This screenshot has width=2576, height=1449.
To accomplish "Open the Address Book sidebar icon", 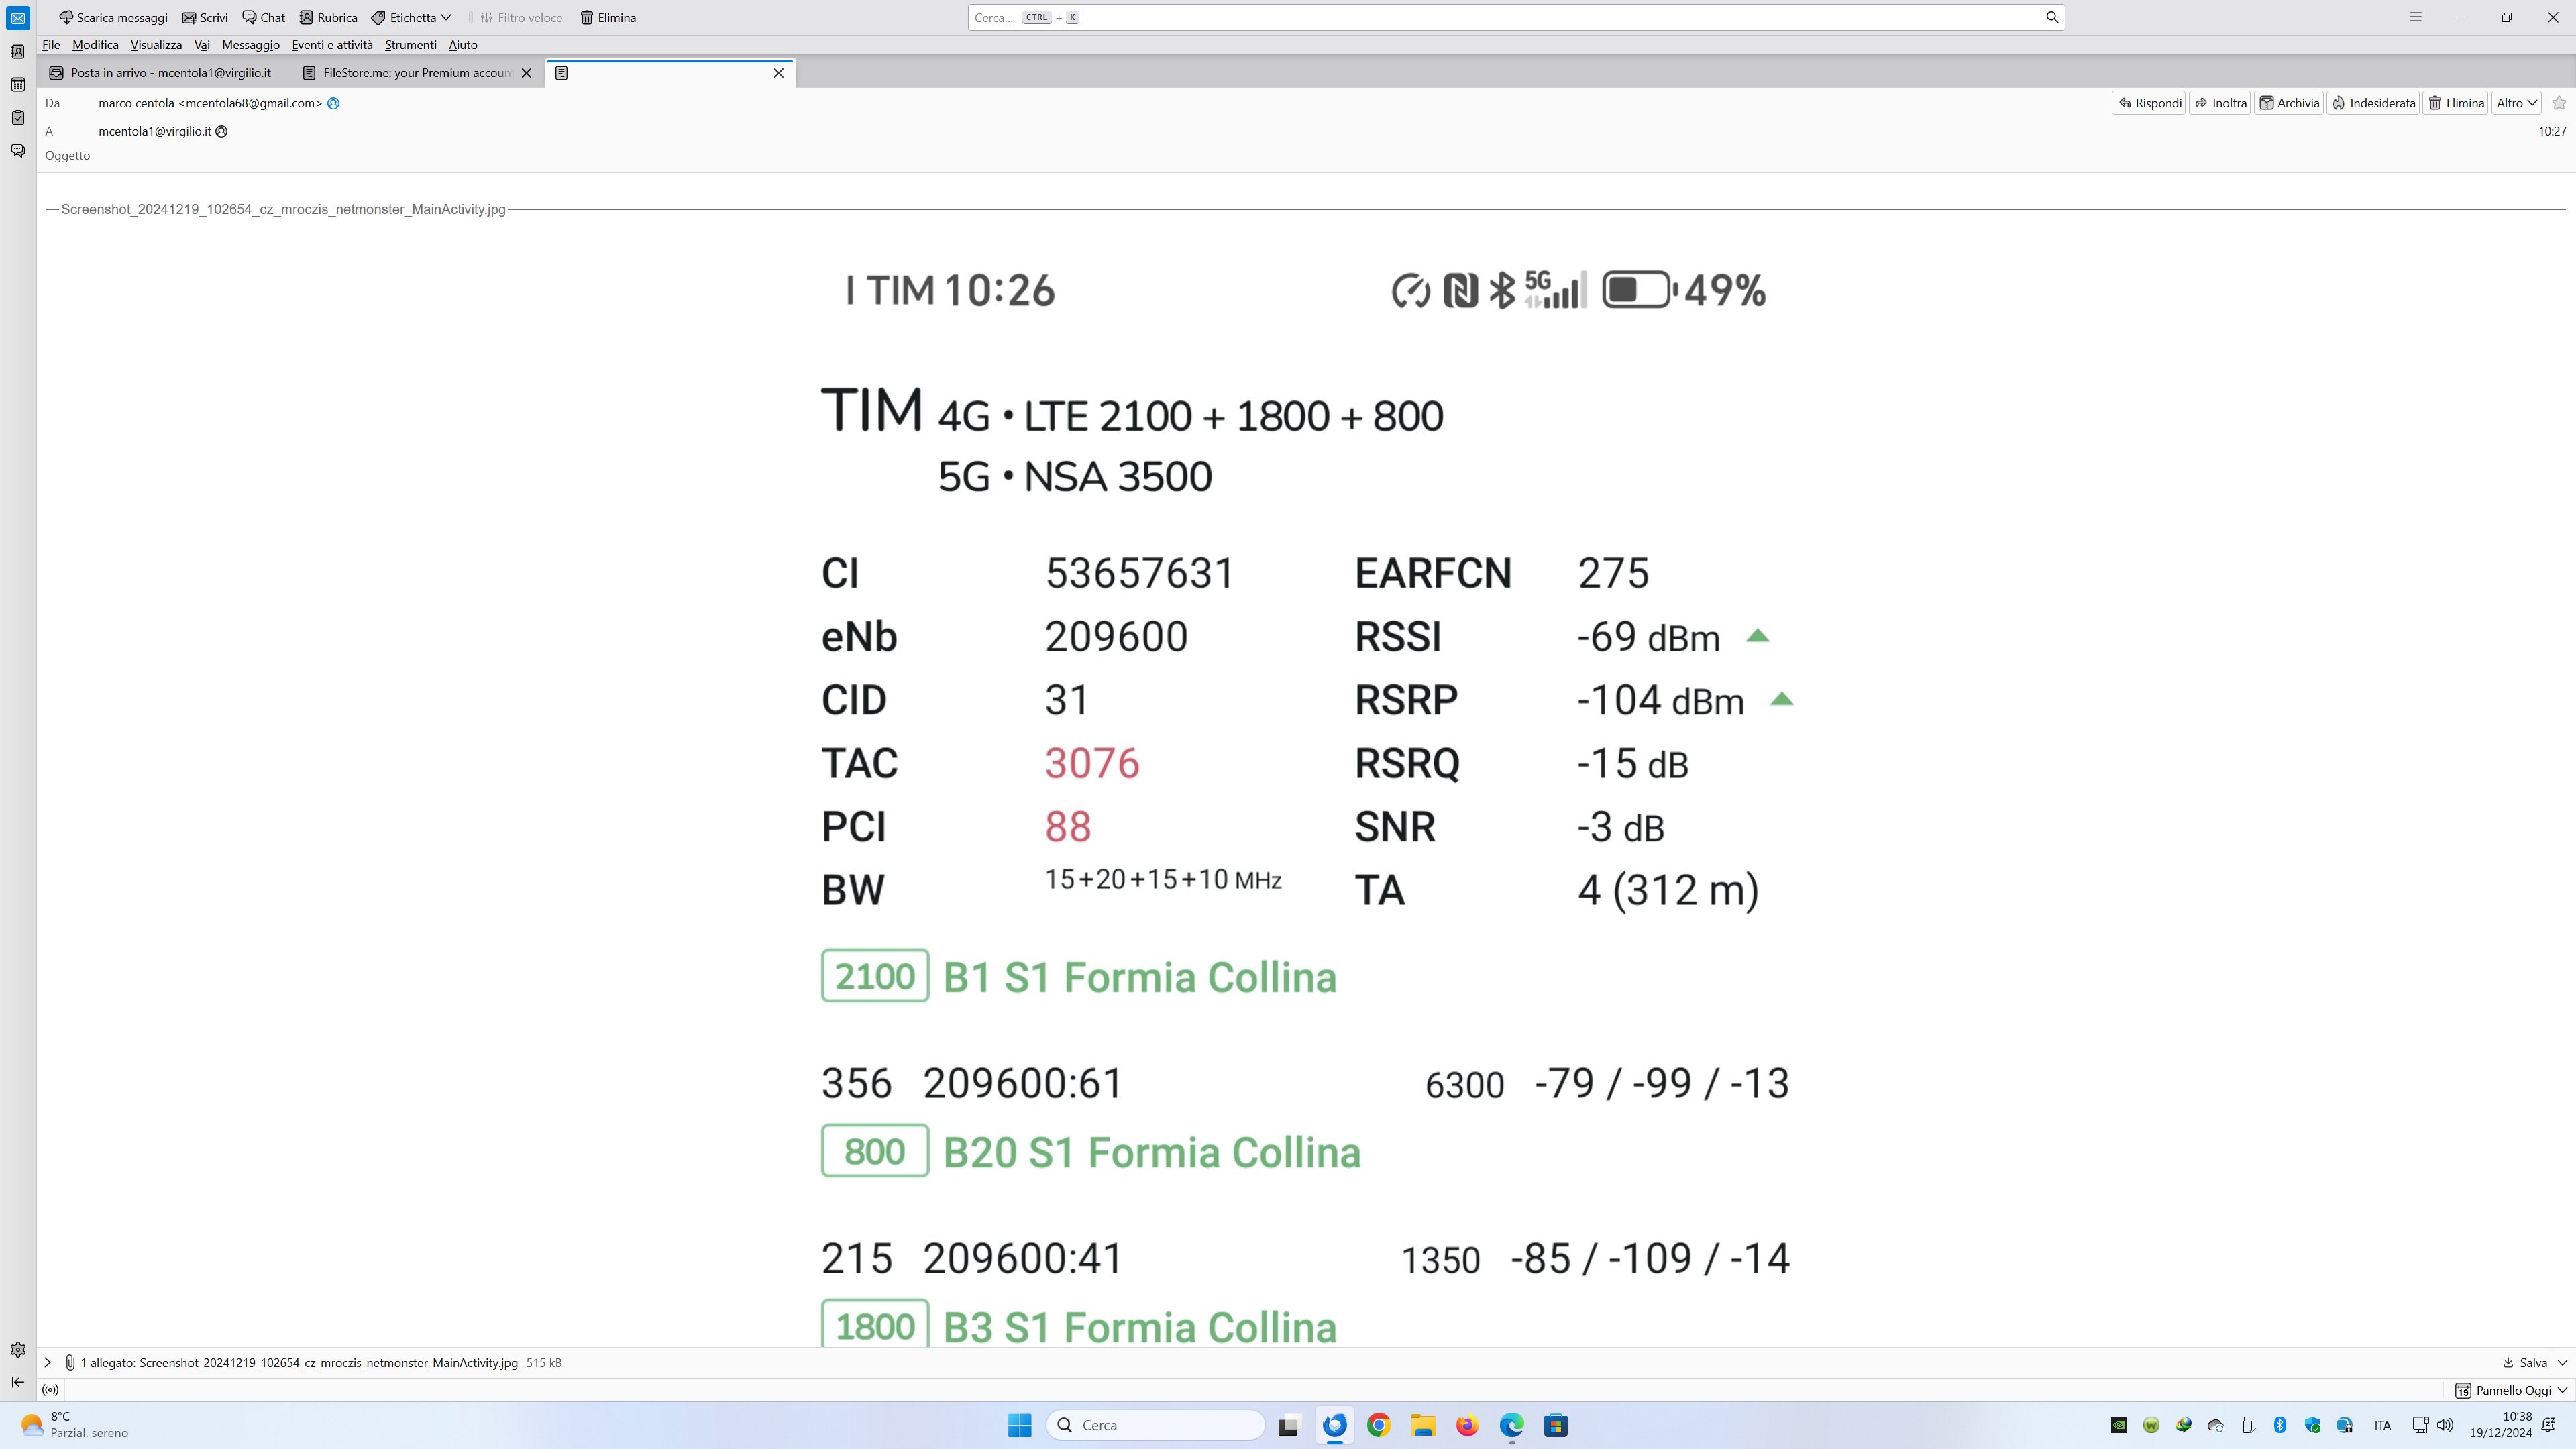I will click(18, 52).
